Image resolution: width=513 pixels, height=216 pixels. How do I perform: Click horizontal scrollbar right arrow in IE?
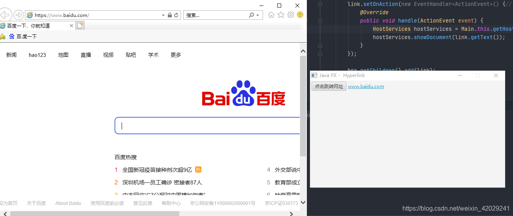pyautogui.click(x=291, y=214)
